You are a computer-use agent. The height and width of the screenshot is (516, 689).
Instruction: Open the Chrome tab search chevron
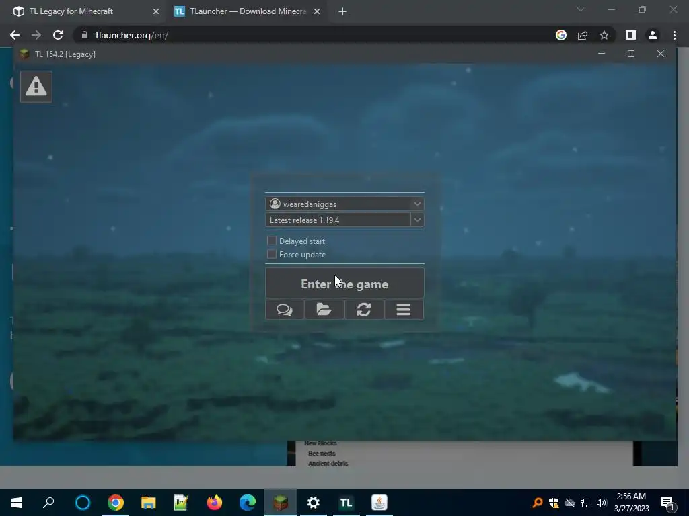[x=581, y=9]
